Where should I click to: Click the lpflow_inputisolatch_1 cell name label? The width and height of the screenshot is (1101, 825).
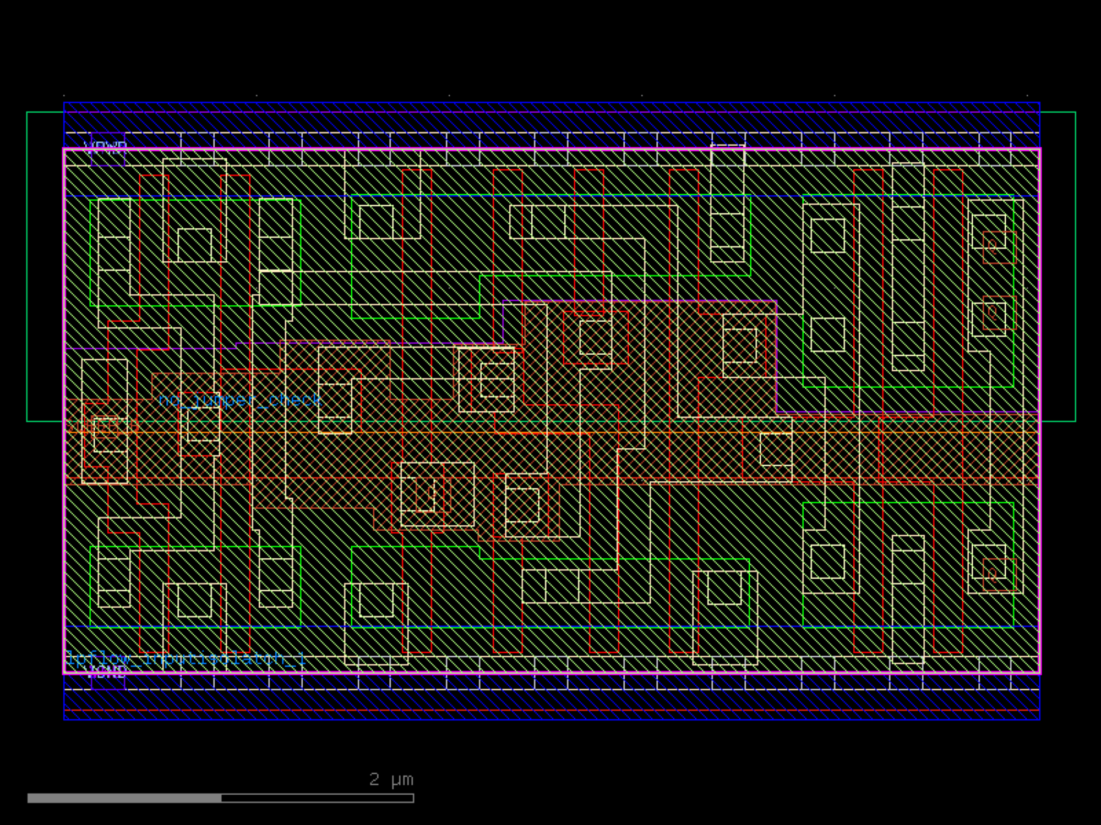pyautogui.click(x=185, y=658)
